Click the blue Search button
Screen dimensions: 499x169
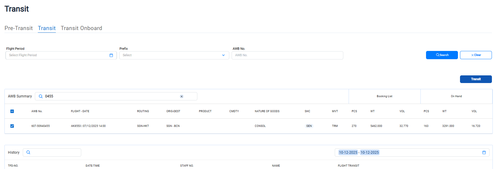tap(442, 55)
